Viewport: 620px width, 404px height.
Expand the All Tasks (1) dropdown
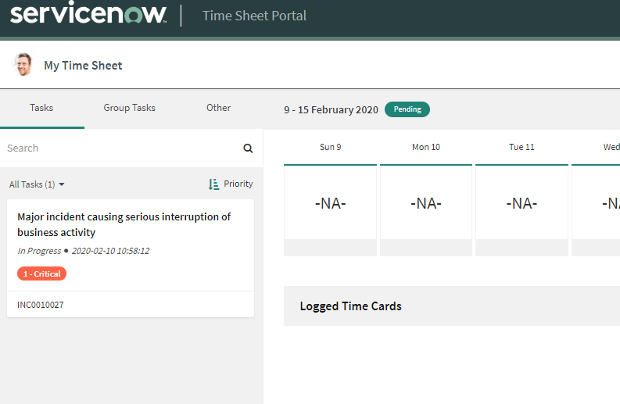[x=37, y=184]
